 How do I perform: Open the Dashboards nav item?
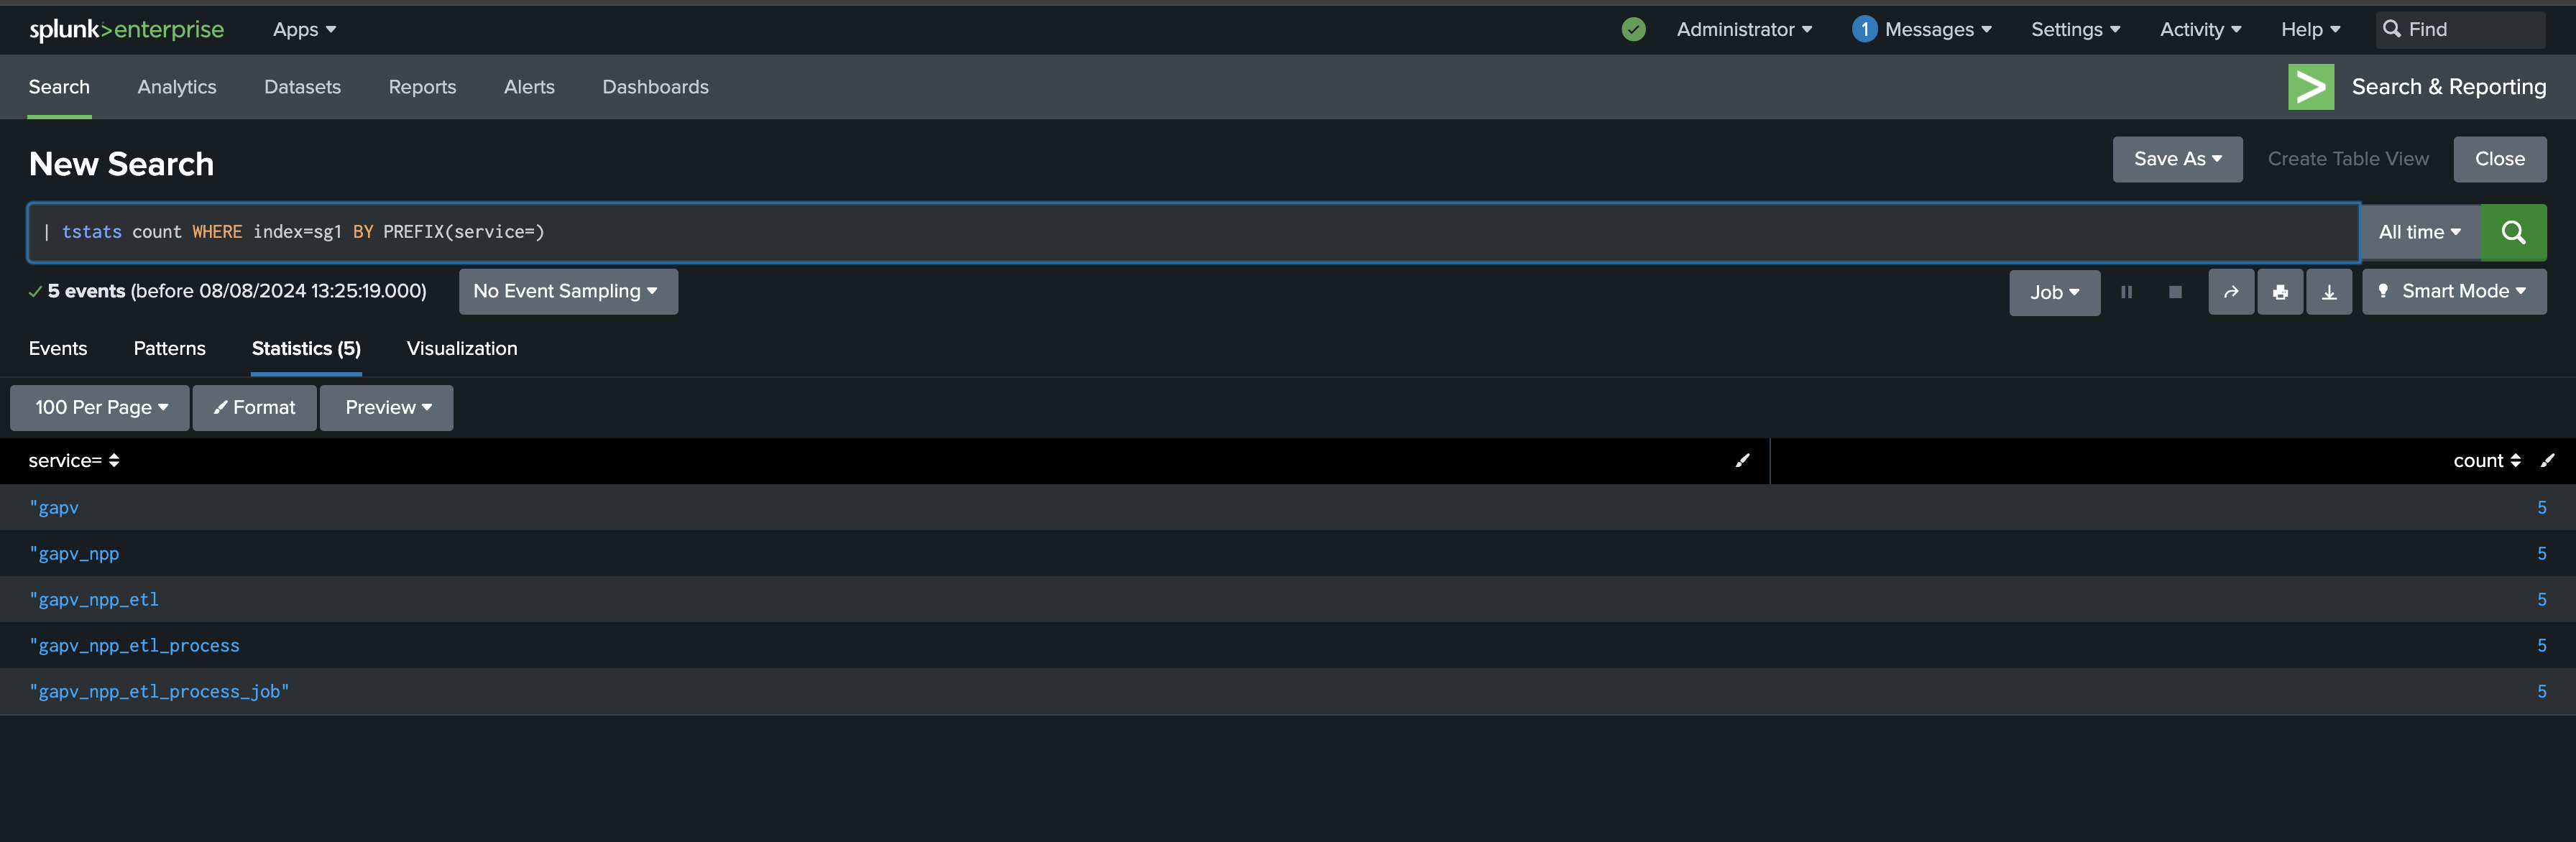pos(655,87)
